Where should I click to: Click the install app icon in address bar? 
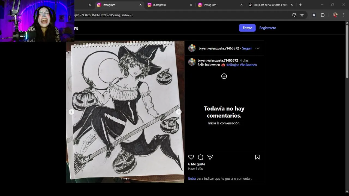coord(294,15)
